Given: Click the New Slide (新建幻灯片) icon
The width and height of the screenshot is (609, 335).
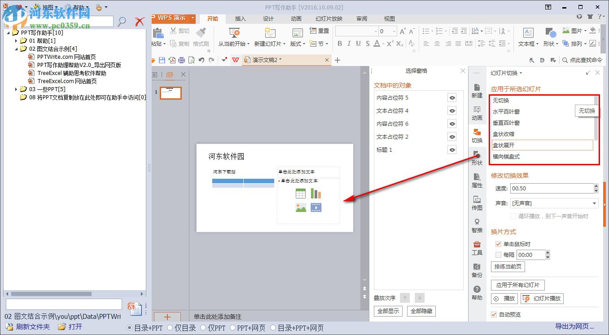Looking at the screenshot, I should [x=270, y=33].
